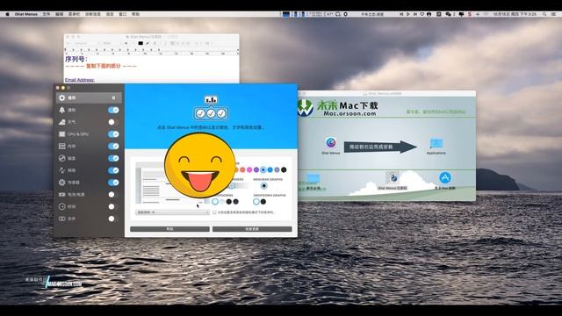
Task: Pick the purple theme color swatch
Action: tap(256, 169)
